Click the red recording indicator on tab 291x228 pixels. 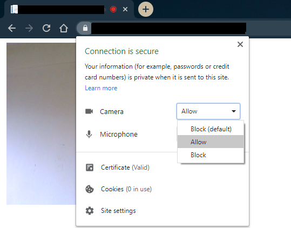click(113, 9)
